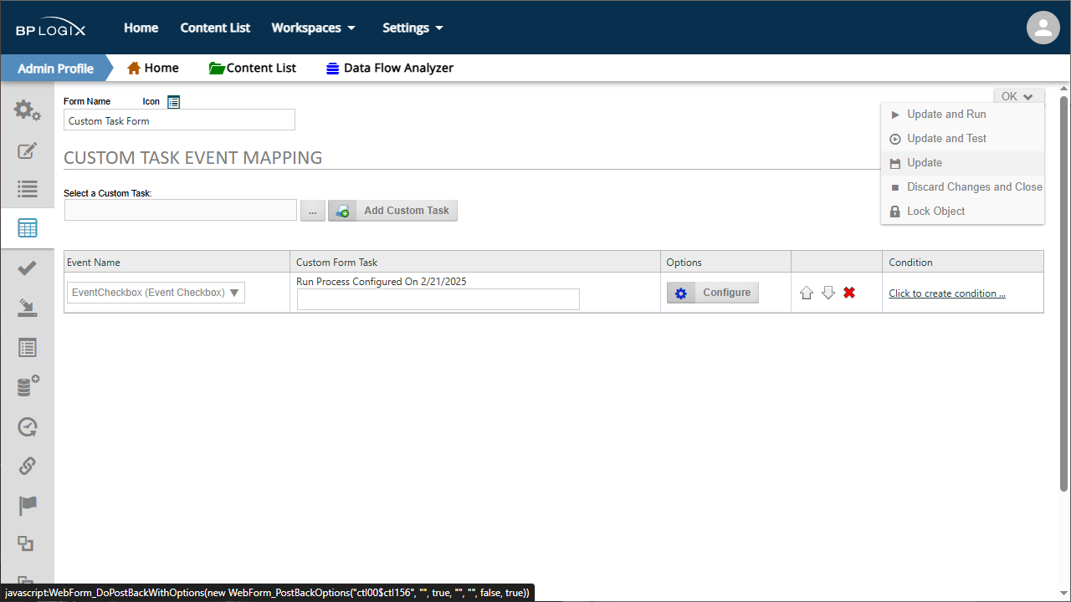Click the Data Flow Analyzer stack icon
Viewport: 1071px width, 602px height.
(x=333, y=69)
